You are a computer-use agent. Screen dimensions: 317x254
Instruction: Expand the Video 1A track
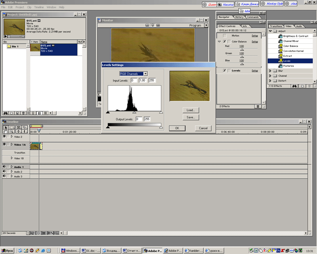point(12,145)
